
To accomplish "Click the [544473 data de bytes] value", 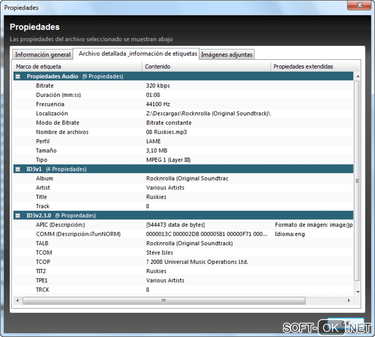I will tap(175, 225).
